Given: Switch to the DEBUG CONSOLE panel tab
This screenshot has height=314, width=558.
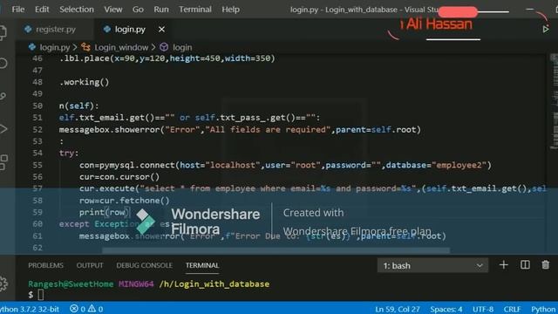Looking at the screenshot, I should [x=144, y=265].
